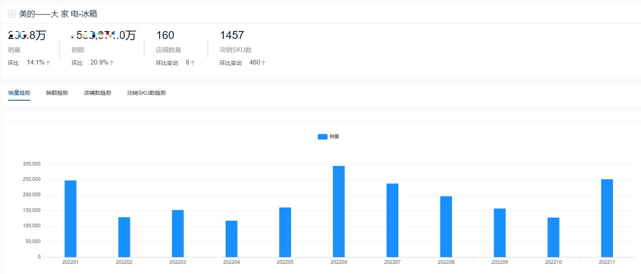Image resolution: width=641 pixels, height=274 pixels.
Task: Click the red up arrow next to 14.1%
Action: (x=48, y=63)
